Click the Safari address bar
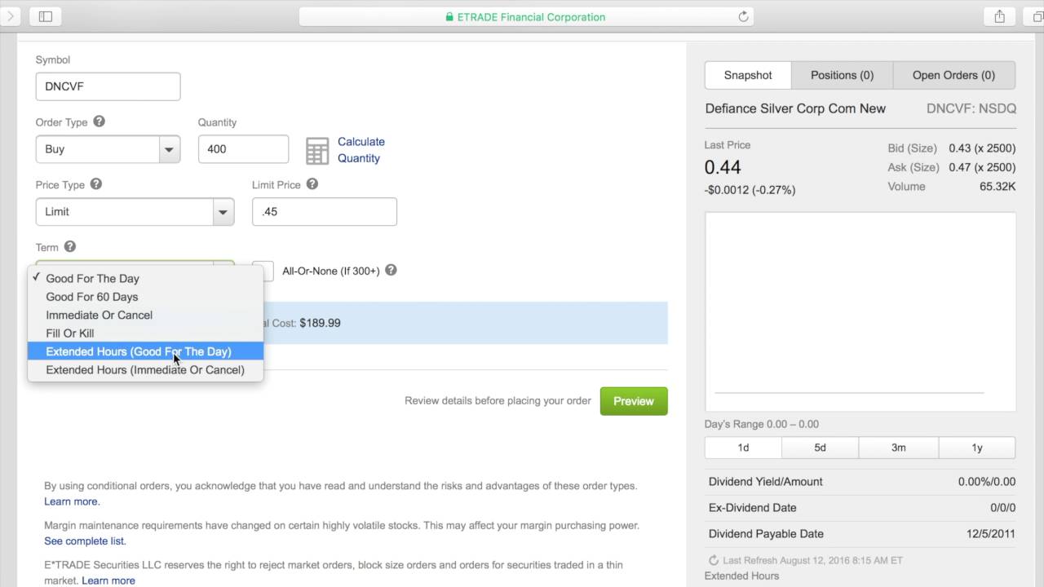The width and height of the screenshot is (1044, 587). 526,16
